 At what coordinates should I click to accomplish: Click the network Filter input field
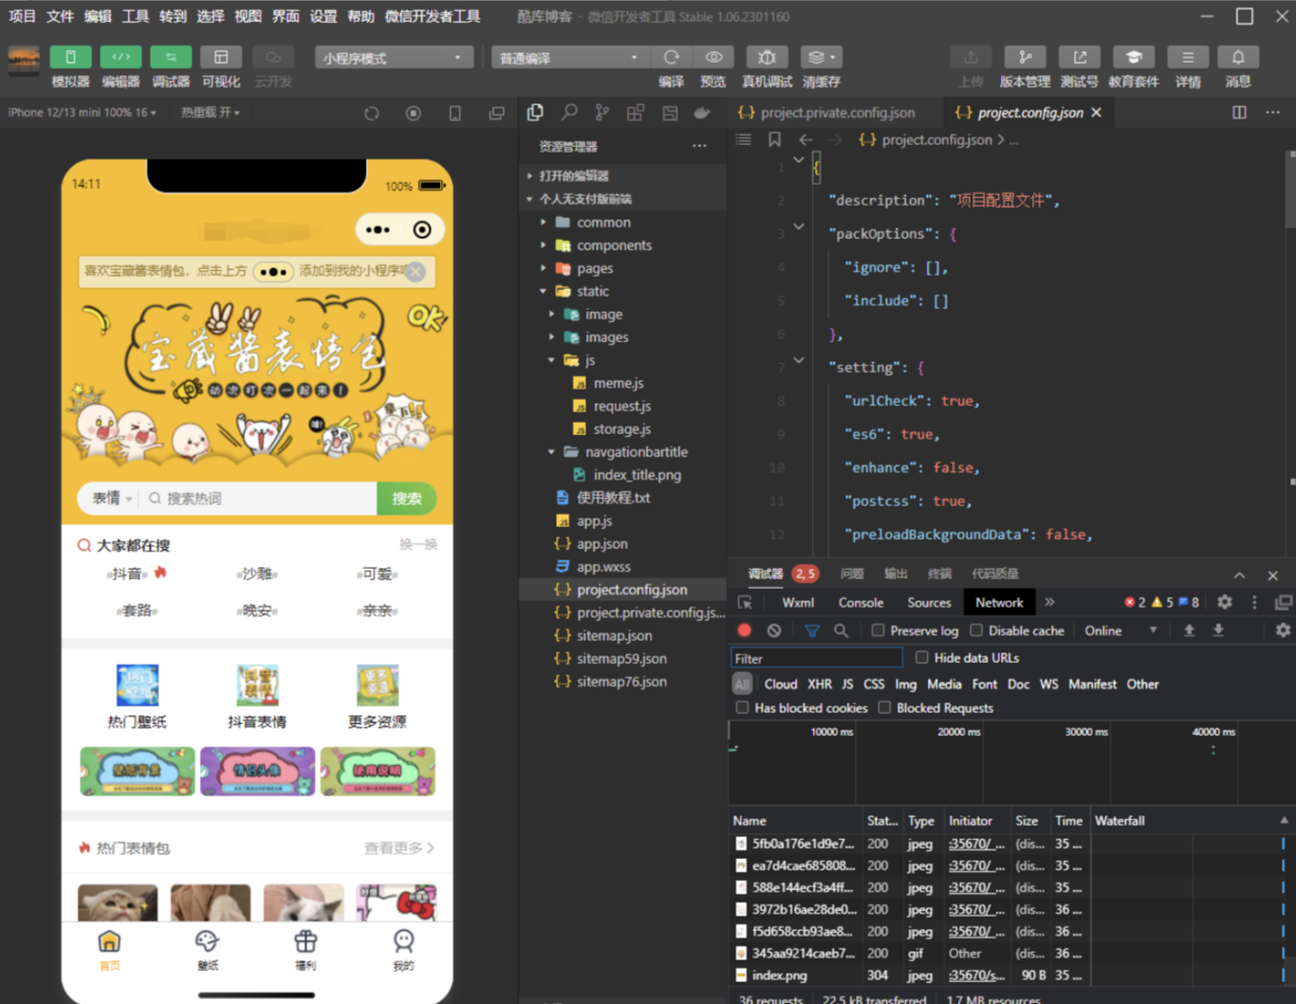click(x=816, y=658)
